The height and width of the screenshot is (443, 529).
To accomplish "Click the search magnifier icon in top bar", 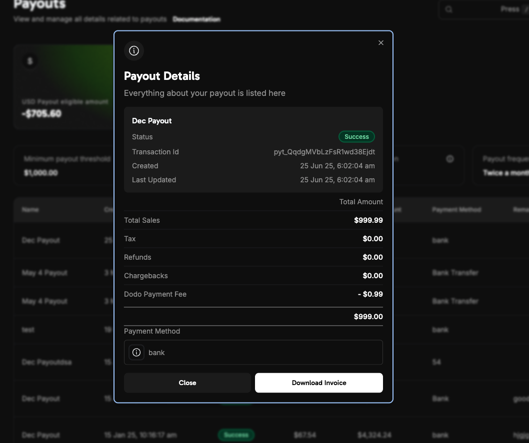I will click(448, 9).
